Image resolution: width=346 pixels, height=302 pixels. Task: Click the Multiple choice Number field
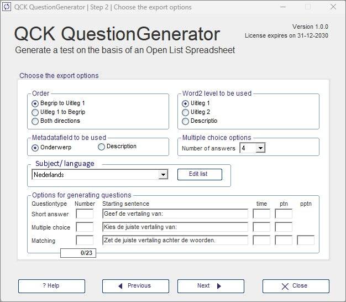(x=85, y=227)
